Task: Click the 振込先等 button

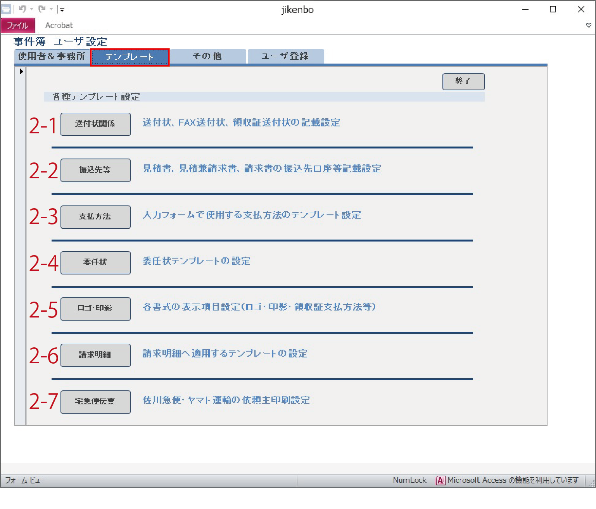Action: (x=95, y=170)
